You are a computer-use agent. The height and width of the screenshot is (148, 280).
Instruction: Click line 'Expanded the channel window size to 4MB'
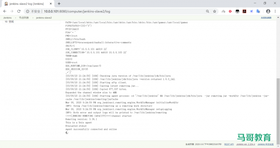pos(91,93)
